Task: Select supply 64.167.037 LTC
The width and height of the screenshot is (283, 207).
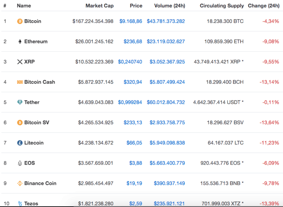Action: [226, 143]
